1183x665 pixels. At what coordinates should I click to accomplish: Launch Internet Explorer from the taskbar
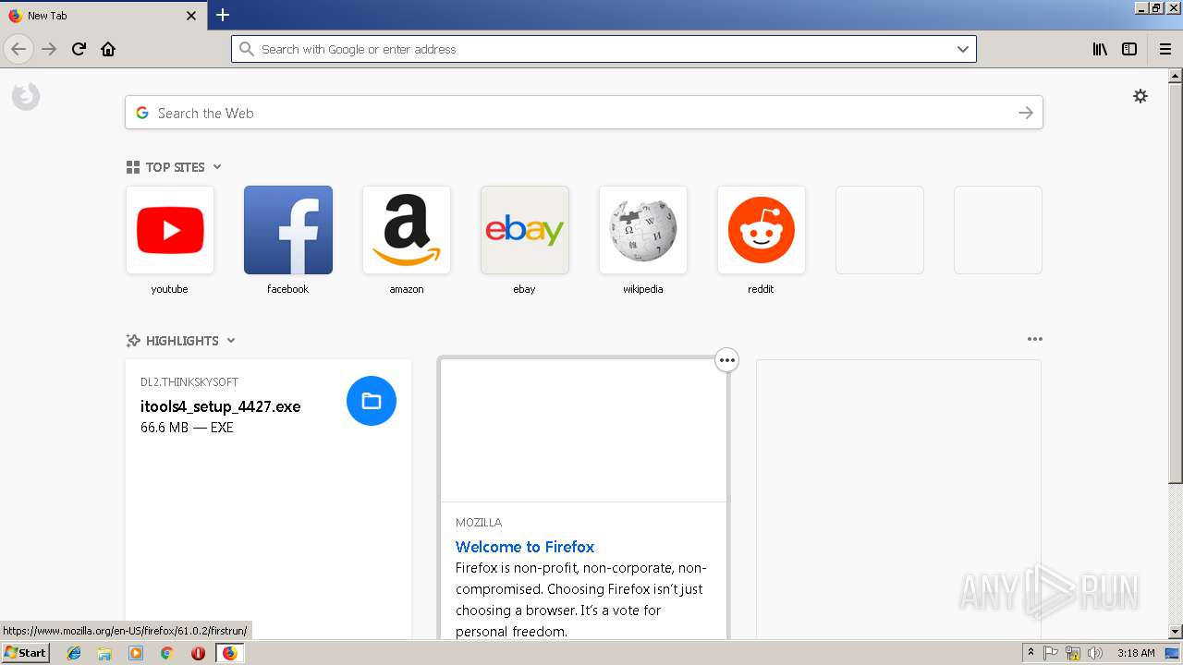[x=74, y=653]
